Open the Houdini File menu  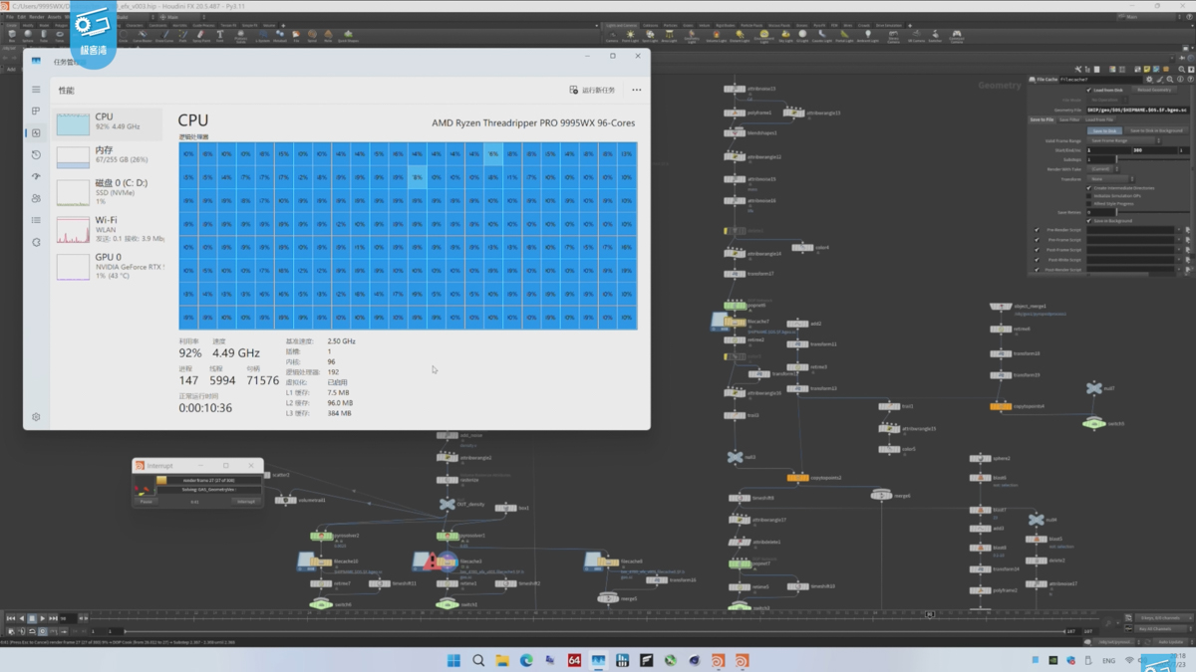point(10,17)
